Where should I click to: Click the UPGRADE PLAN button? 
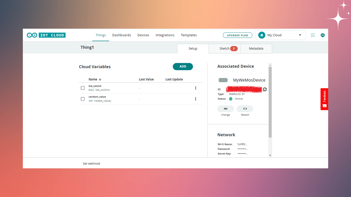(x=237, y=35)
